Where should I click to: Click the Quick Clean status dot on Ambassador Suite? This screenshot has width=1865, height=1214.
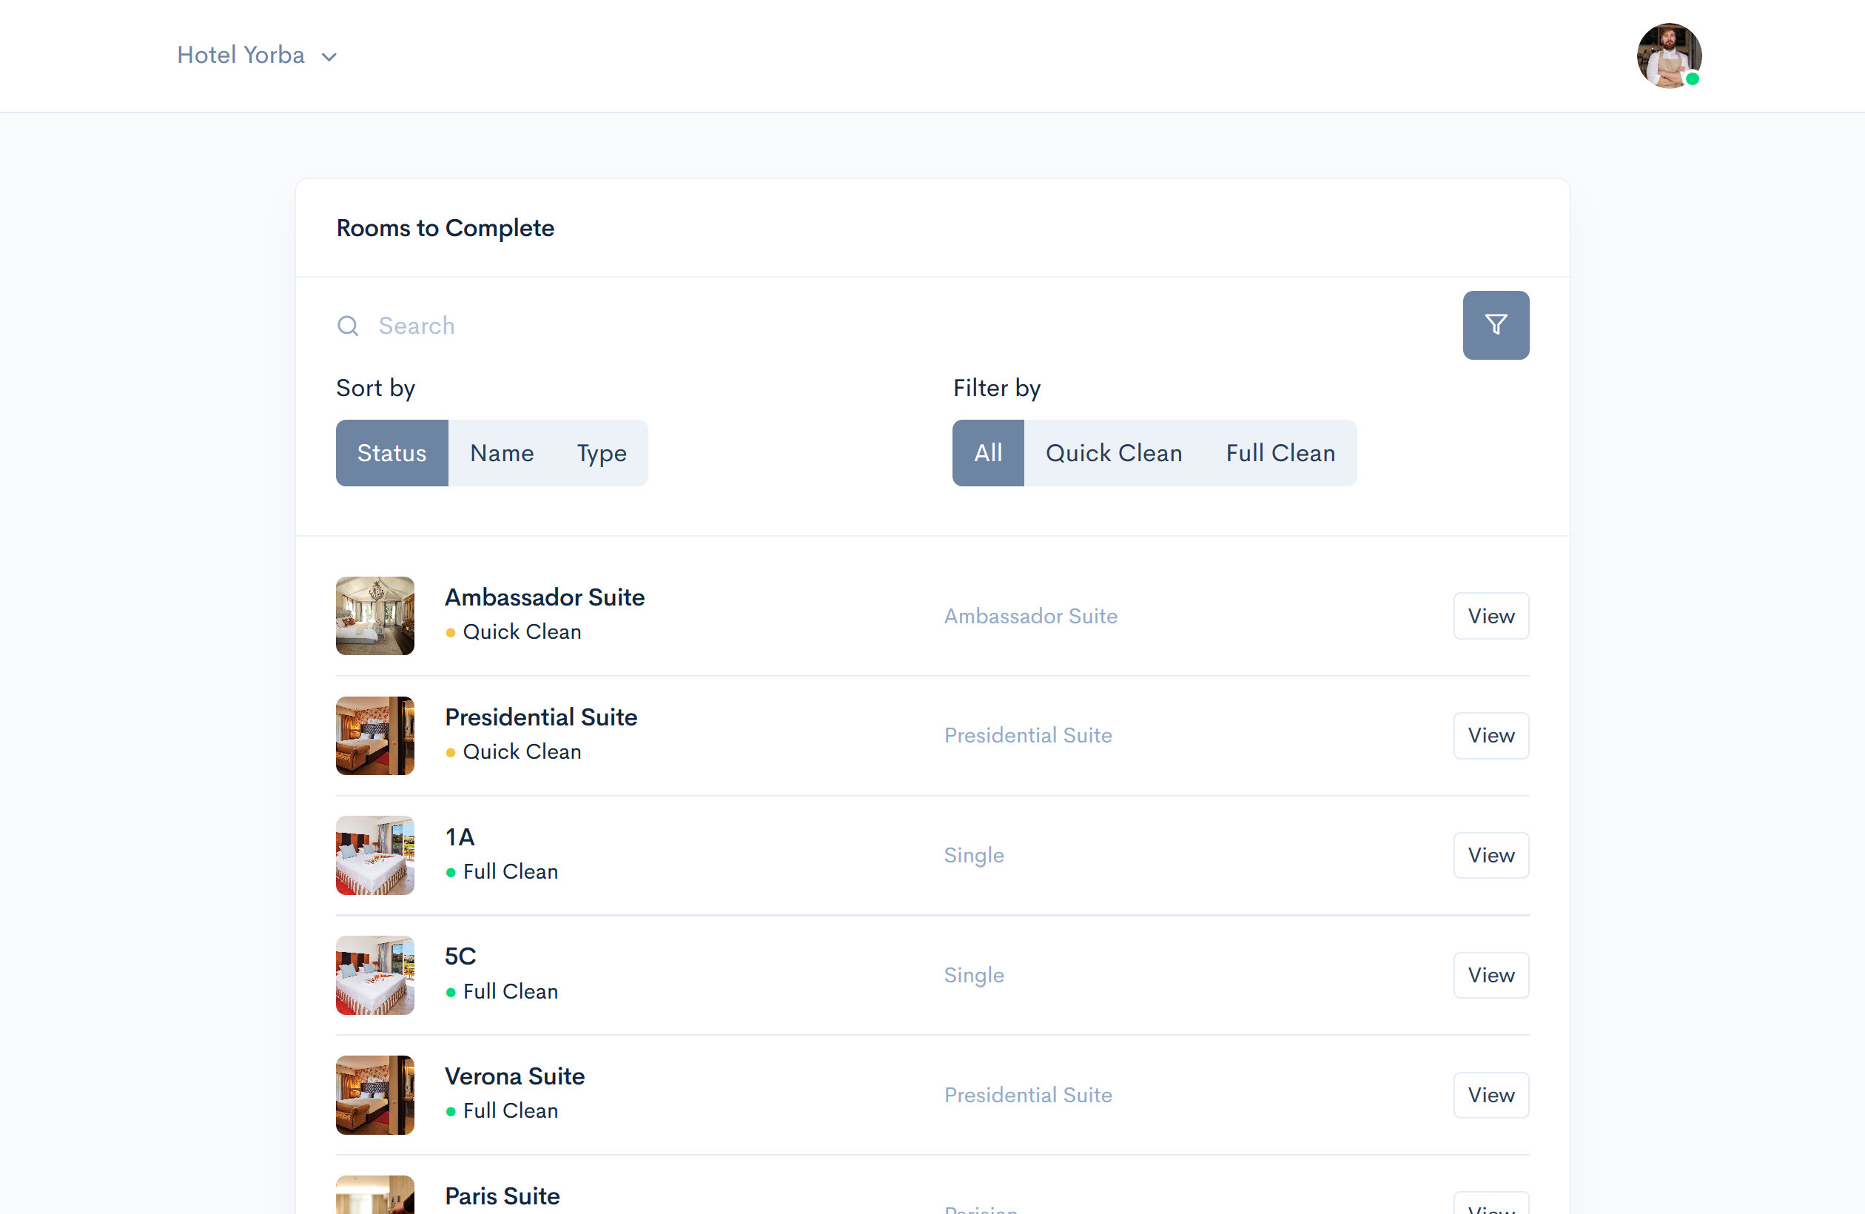tap(448, 631)
